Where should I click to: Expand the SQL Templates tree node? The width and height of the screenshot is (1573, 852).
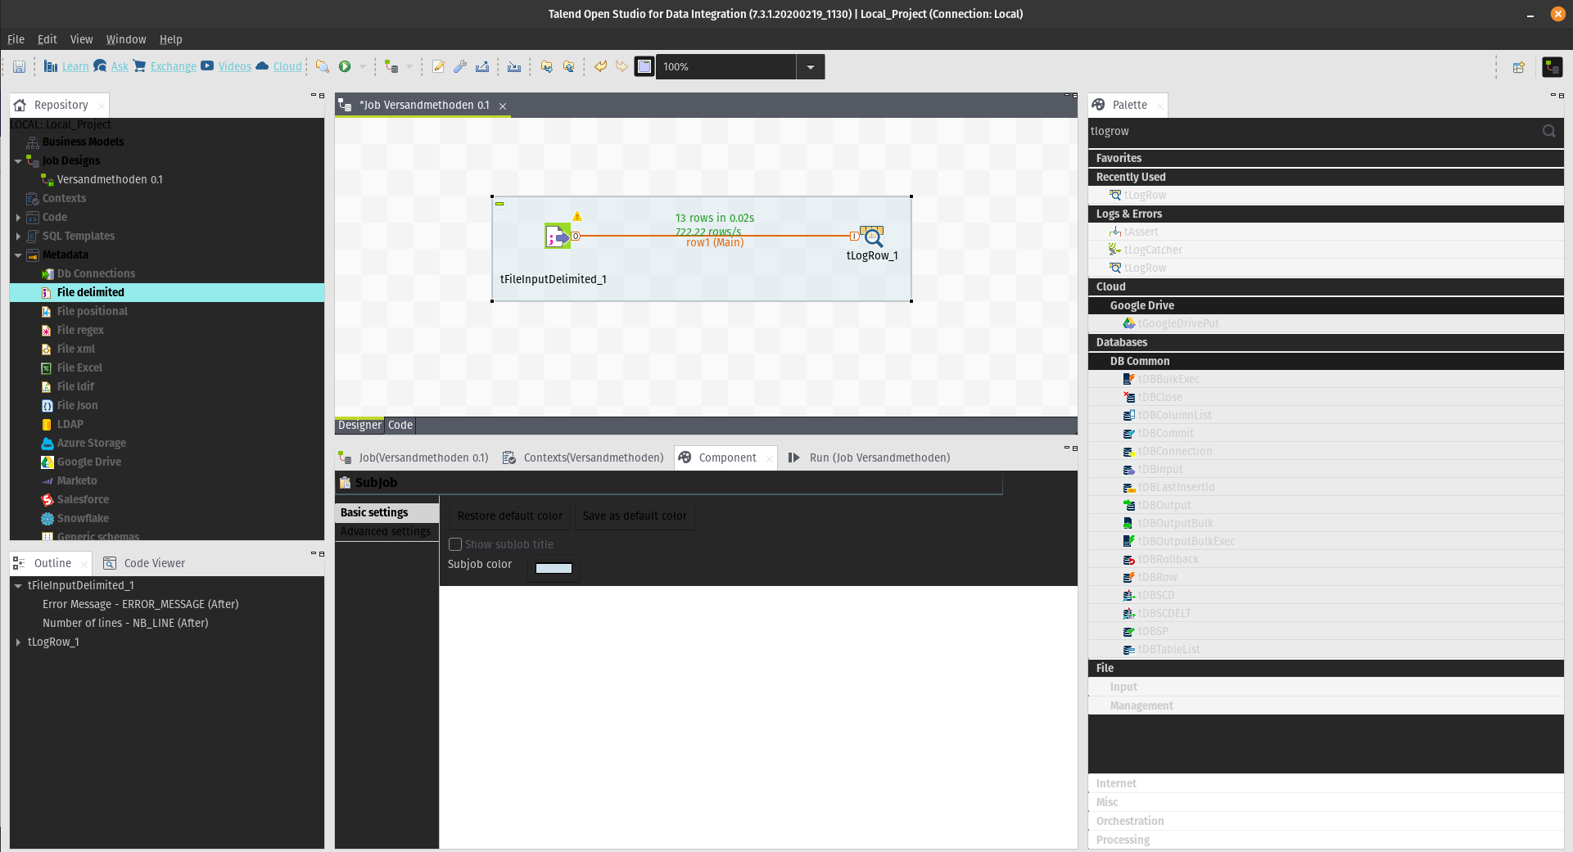pos(18,237)
